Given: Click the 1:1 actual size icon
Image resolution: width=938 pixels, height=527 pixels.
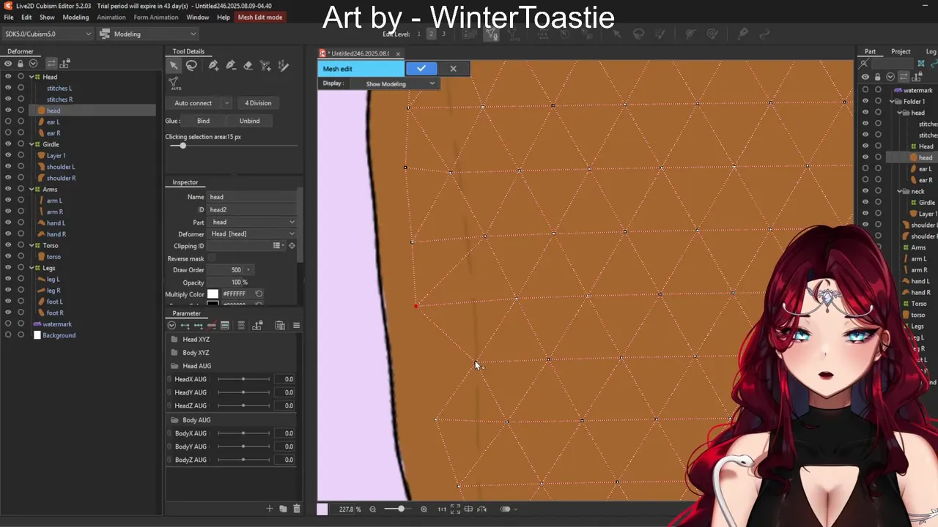Looking at the screenshot, I should point(442,509).
